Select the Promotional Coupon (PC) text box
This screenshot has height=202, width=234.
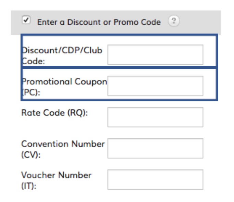pyautogui.click(x=155, y=86)
